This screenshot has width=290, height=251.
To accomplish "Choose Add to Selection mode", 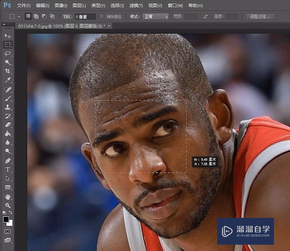I will click(x=36, y=16).
